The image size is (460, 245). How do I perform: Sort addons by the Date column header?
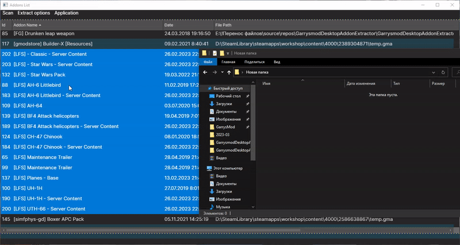click(x=189, y=25)
